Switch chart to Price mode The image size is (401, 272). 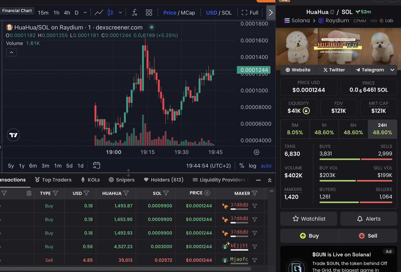(170, 13)
